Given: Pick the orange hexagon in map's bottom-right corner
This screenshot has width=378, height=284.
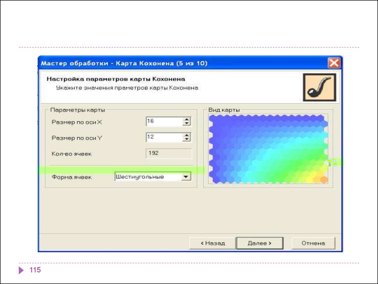Looking at the screenshot, I should pos(324,180).
